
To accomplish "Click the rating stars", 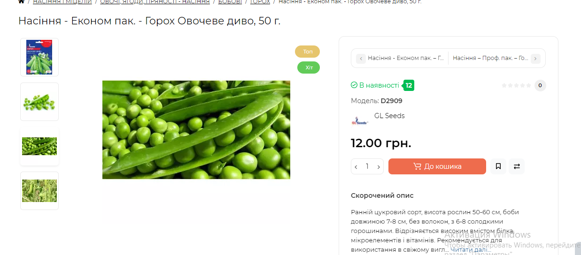I will (x=516, y=85).
